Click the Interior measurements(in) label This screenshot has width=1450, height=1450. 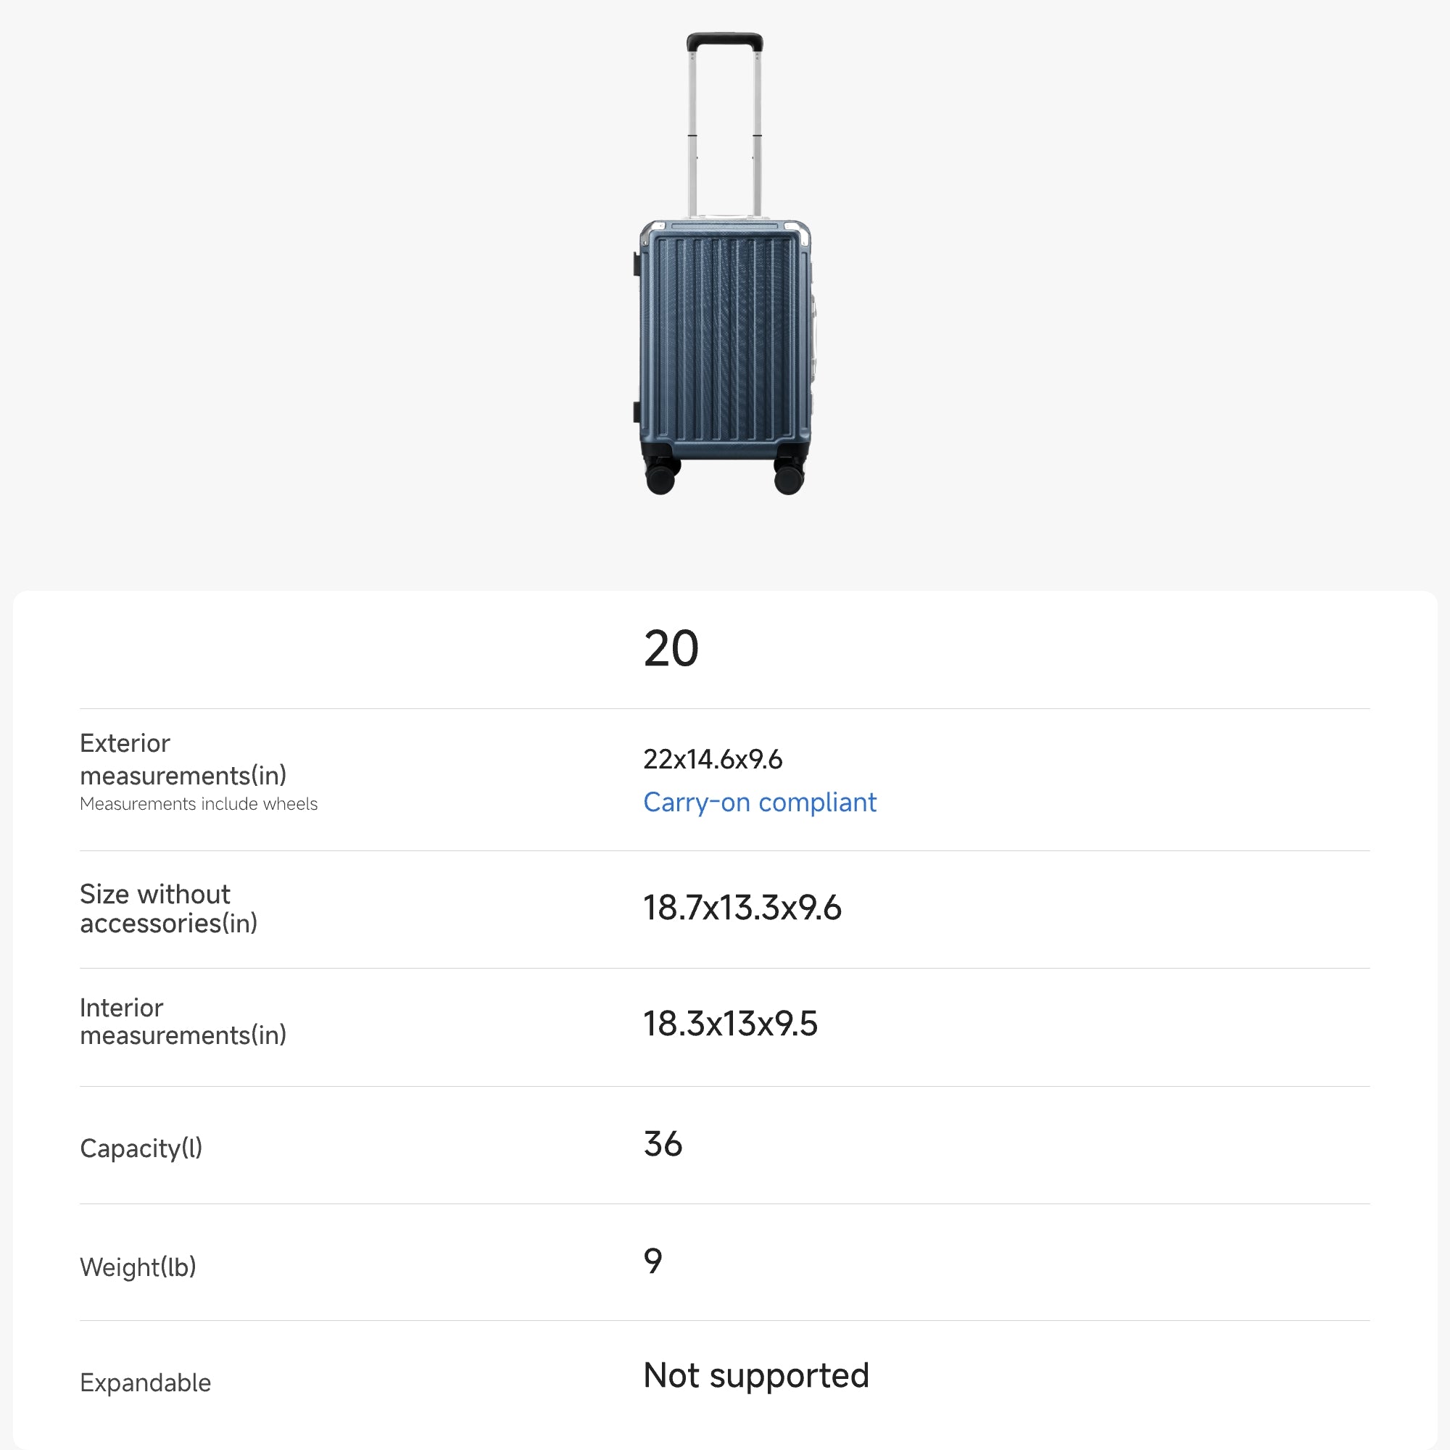pos(183,1022)
